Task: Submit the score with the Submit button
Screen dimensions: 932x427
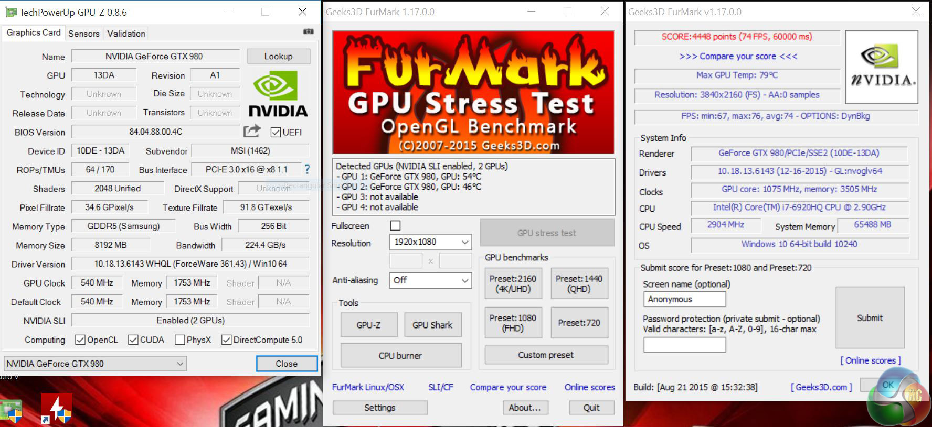Action: click(x=870, y=317)
